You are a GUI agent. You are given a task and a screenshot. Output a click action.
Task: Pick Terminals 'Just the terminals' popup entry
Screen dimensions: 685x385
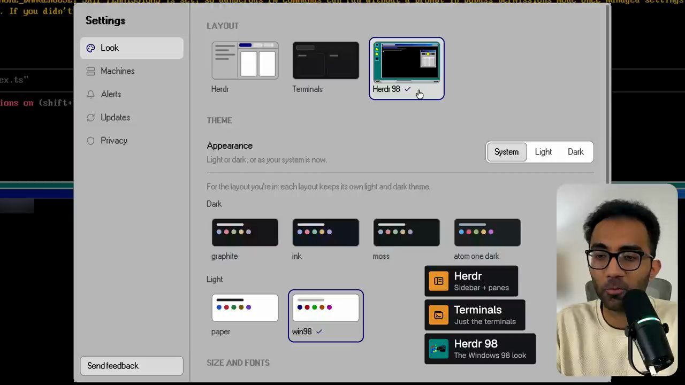pyautogui.click(x=475, y=315)
